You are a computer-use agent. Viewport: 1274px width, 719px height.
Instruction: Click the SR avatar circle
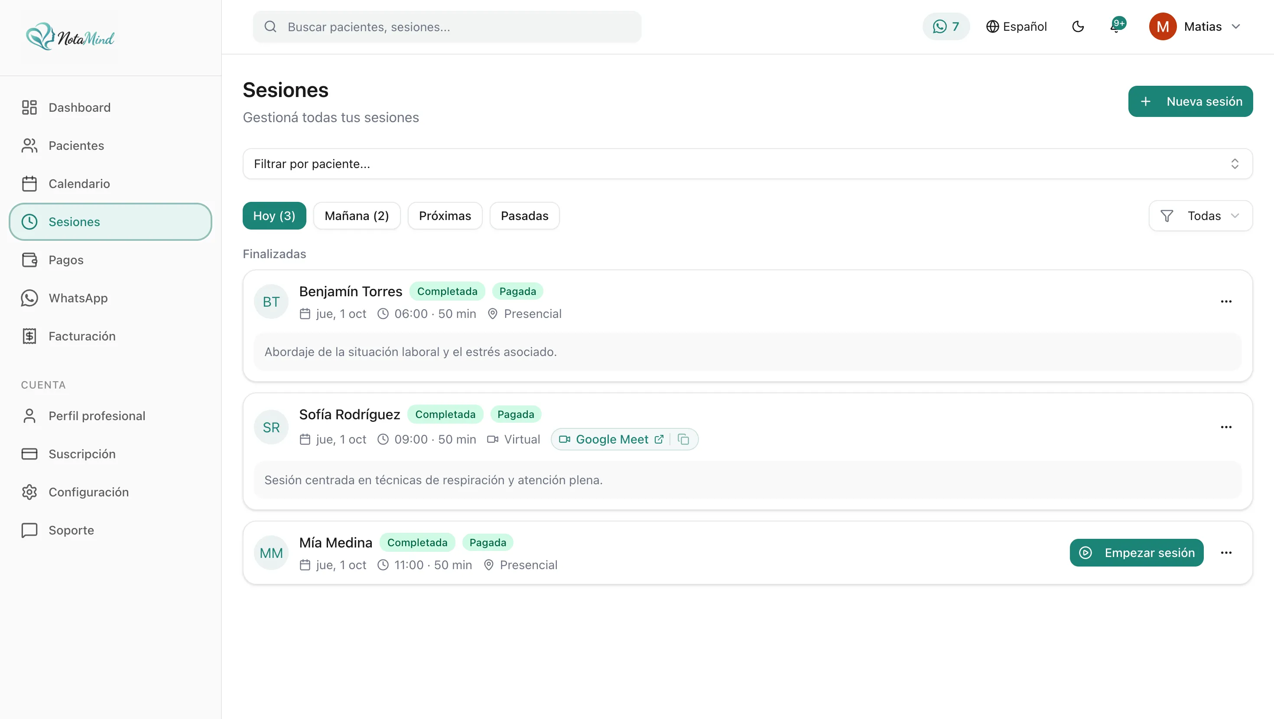271,427
